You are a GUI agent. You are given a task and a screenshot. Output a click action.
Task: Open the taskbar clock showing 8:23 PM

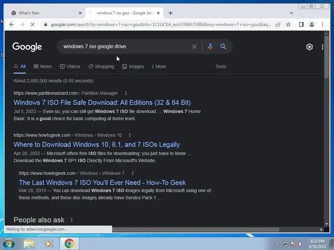coord(317,244)
